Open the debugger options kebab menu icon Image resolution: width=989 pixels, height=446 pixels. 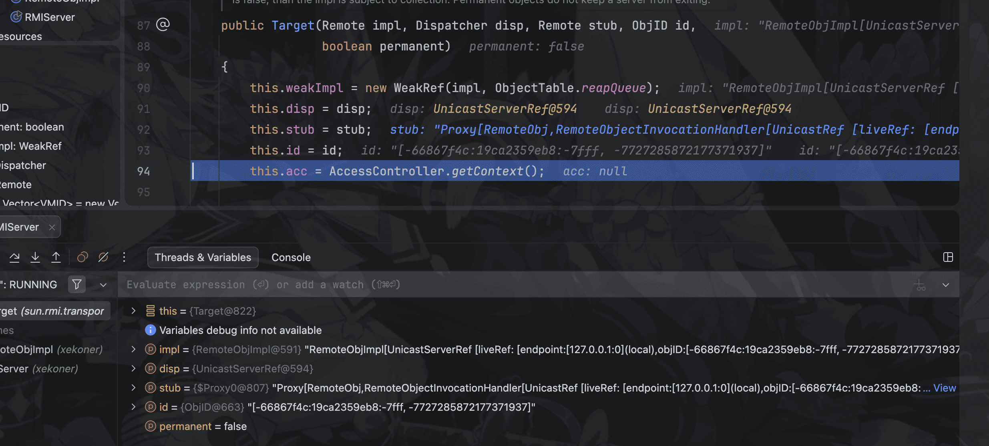[x=124, y=257]
